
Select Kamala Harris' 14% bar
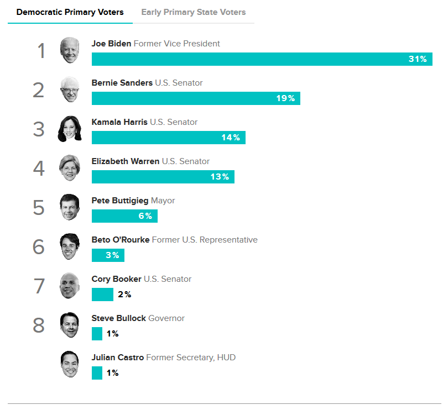coord(168,138)
